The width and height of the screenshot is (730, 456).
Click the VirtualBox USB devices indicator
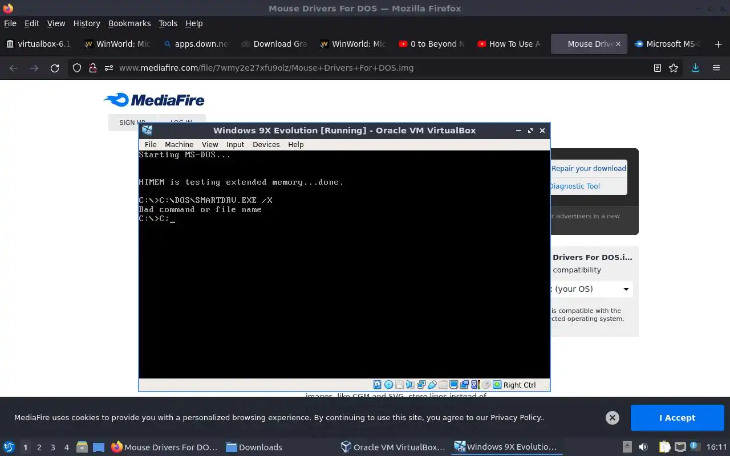pyautogui.click(x=432, y=385)
